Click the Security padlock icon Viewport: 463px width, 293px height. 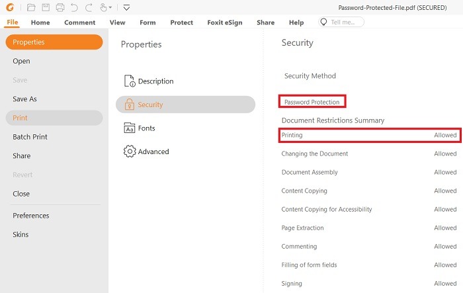[130, 105]
